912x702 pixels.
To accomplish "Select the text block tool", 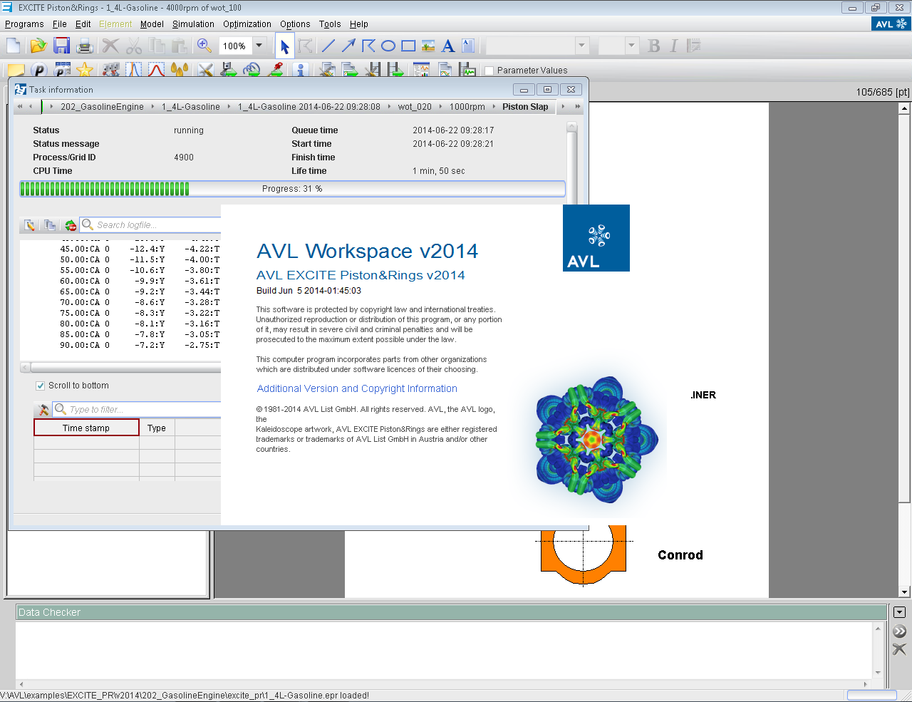I will (x=468, y=46).
